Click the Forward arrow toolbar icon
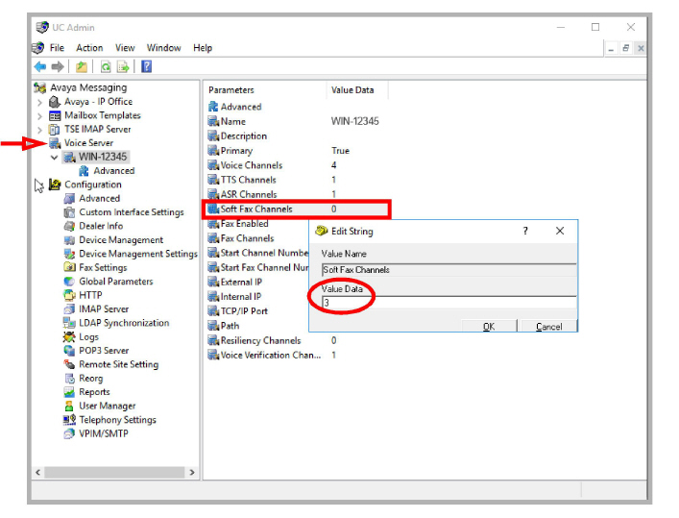Screen dimensions: 679x518 (58, 66)
